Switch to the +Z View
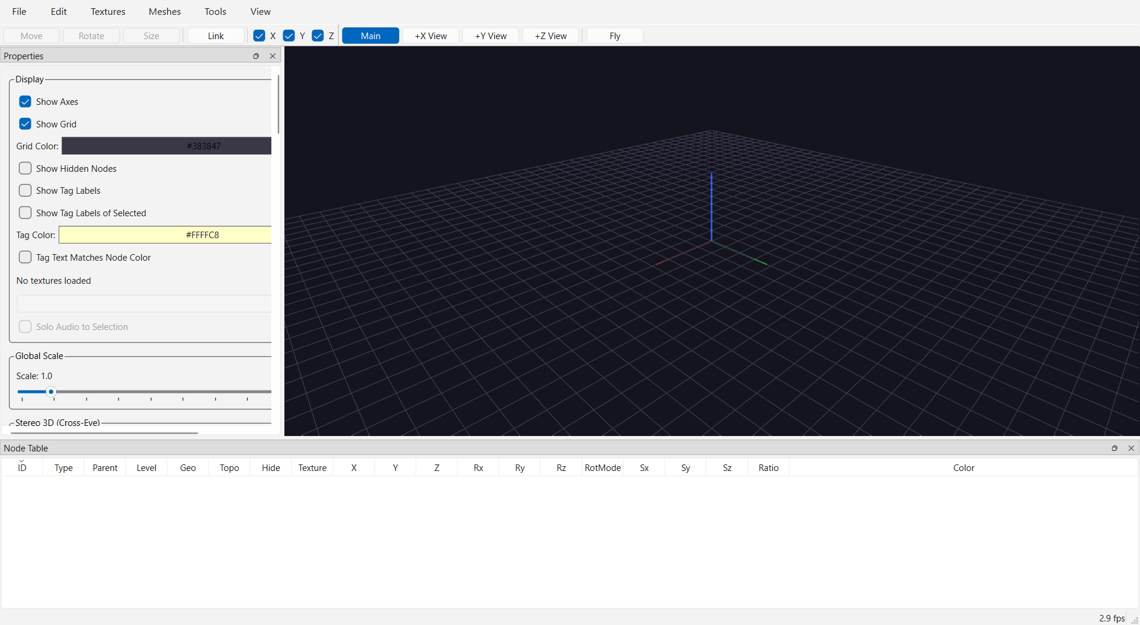1140x625 pixels. pos(550,36)
